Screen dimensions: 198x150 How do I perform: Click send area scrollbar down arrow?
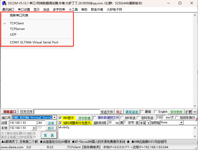click(195, 137)
